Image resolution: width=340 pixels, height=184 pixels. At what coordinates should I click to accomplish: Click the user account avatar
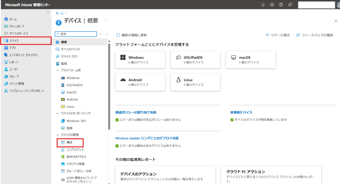click(338, 5)
